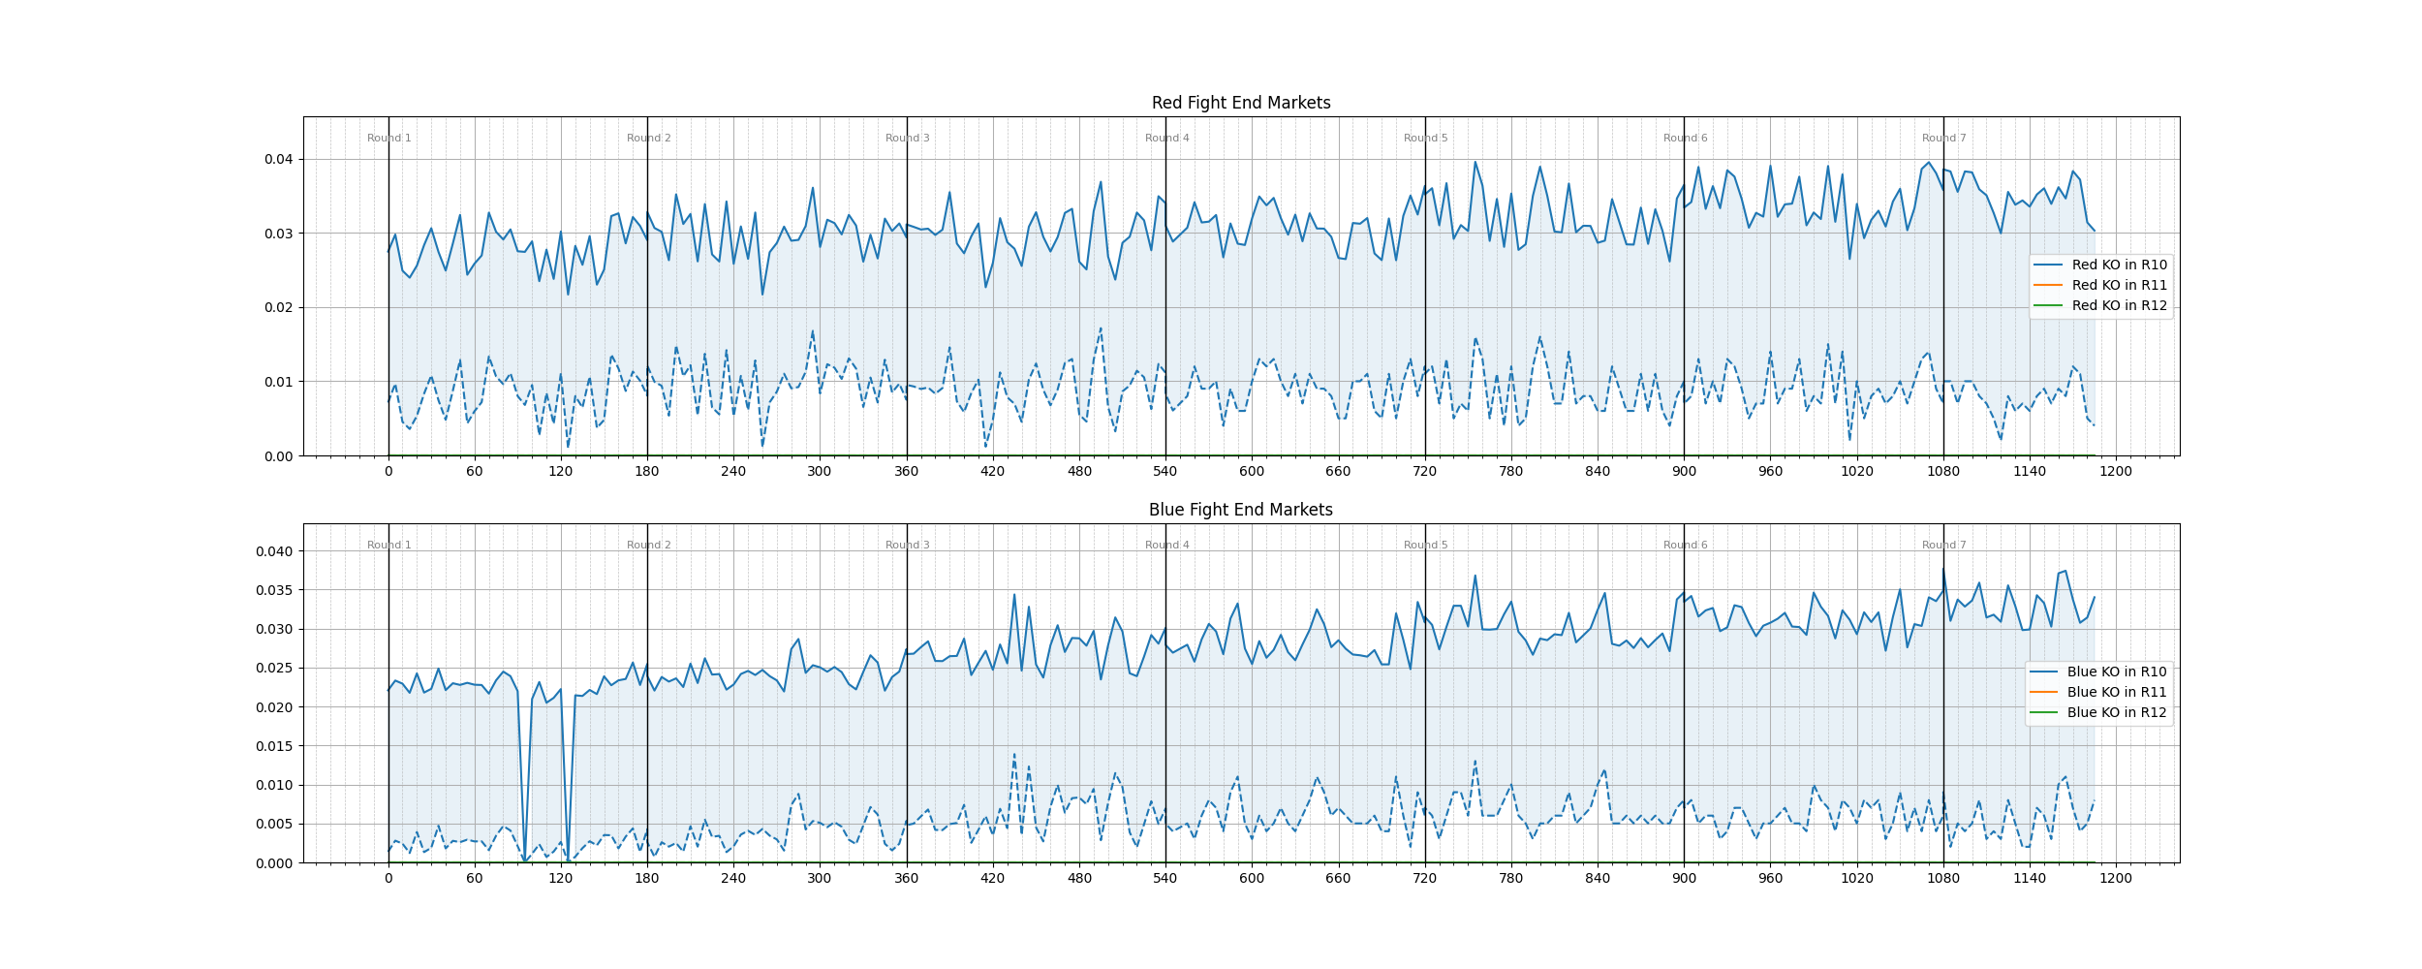Select the Blue KO in R11 legend label
This screenshot has height=969, width=2422.
tap(2116, 692)
